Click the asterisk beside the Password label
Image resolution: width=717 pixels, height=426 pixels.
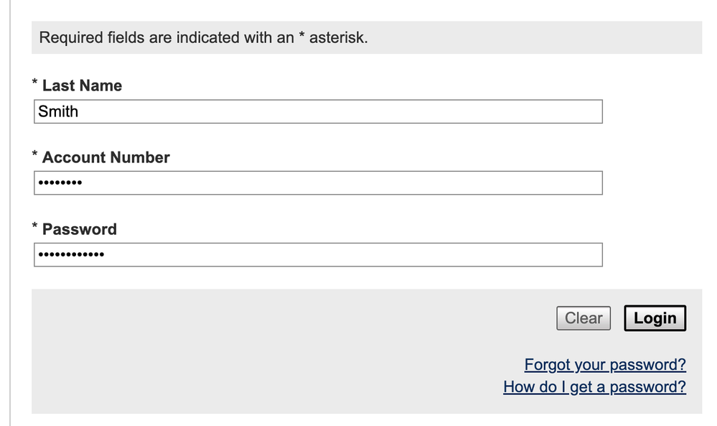35,227
